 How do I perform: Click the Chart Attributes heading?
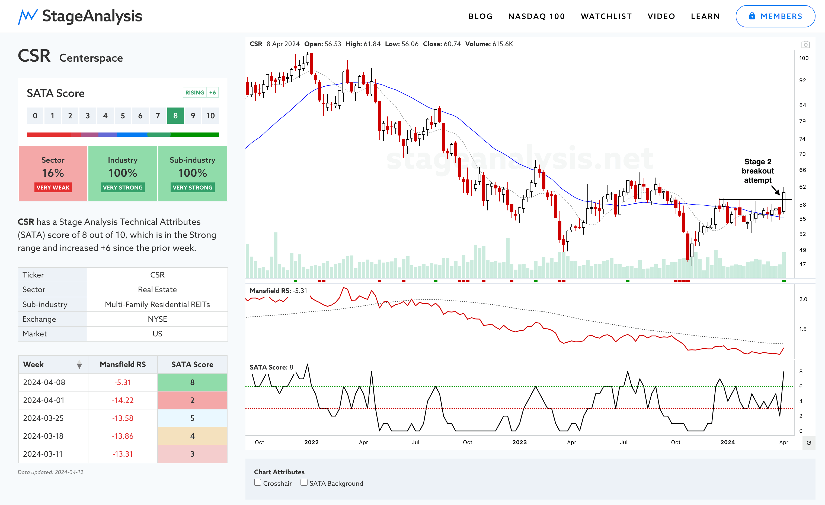click(x=279, y=472)
